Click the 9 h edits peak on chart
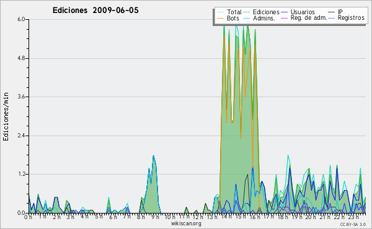 (154, 156)
